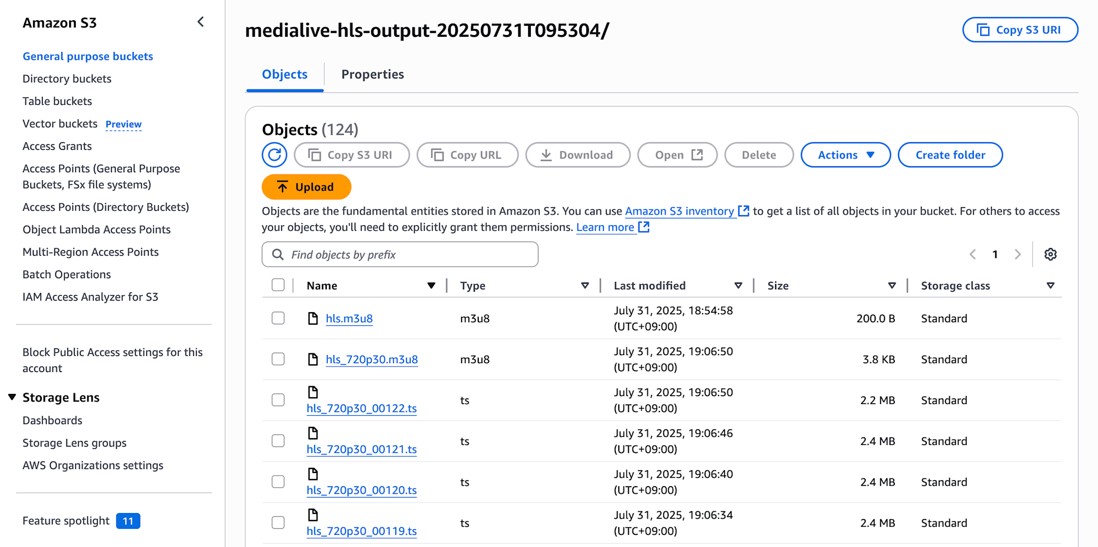Select hls_720p30_00121.ts checkbox
Screen dimensions: 1098x547
(x=278, y=441)
